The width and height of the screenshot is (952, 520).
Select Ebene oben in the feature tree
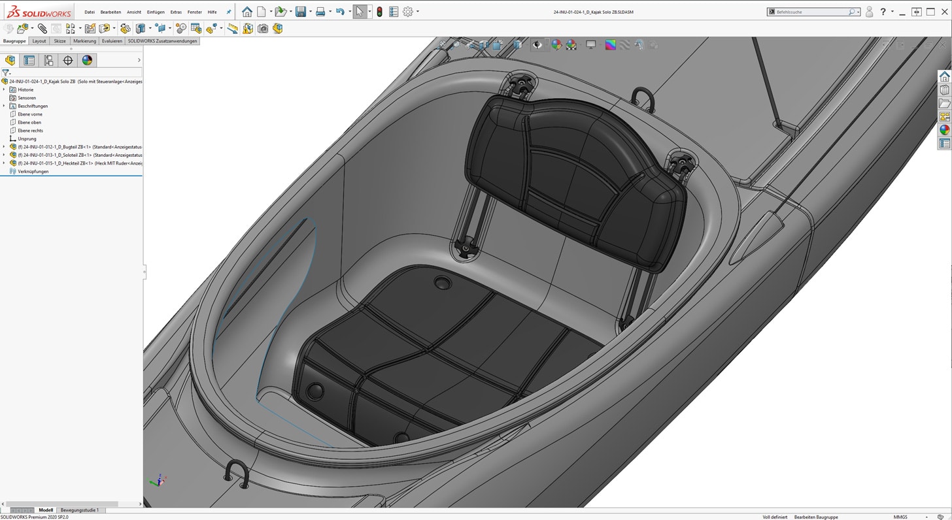click(29, 122)
